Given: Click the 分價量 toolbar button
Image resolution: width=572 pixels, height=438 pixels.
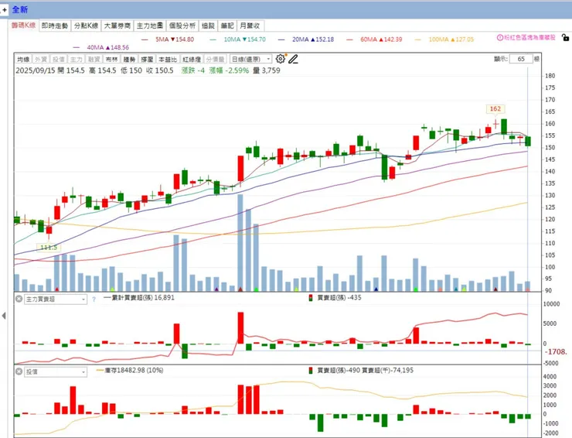Looking at the screenshot, I should (215, 59).
